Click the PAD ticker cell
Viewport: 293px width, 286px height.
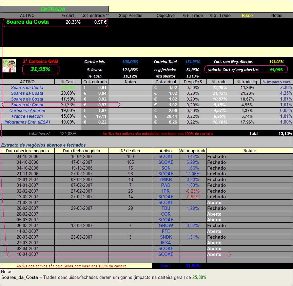tap(166, 185)
